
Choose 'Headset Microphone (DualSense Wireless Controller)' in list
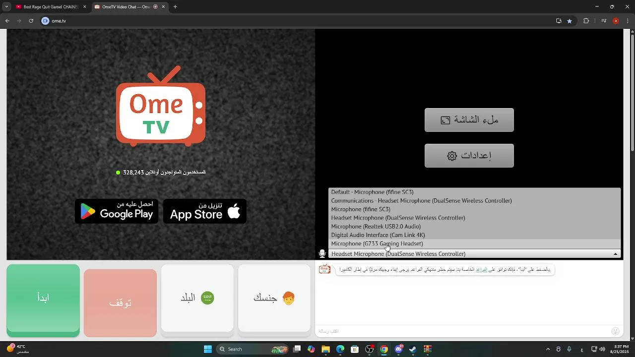tap(474, 218)
